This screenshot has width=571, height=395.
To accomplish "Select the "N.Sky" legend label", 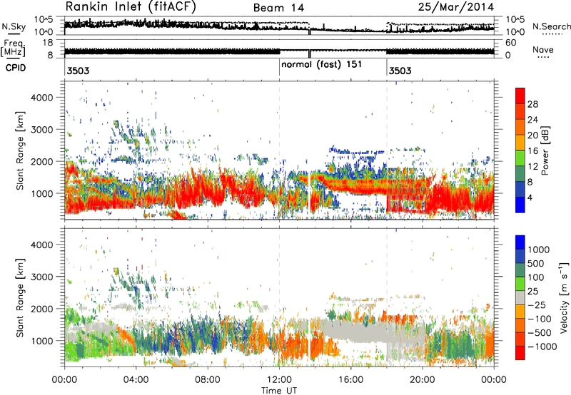I will click(14, 26).
